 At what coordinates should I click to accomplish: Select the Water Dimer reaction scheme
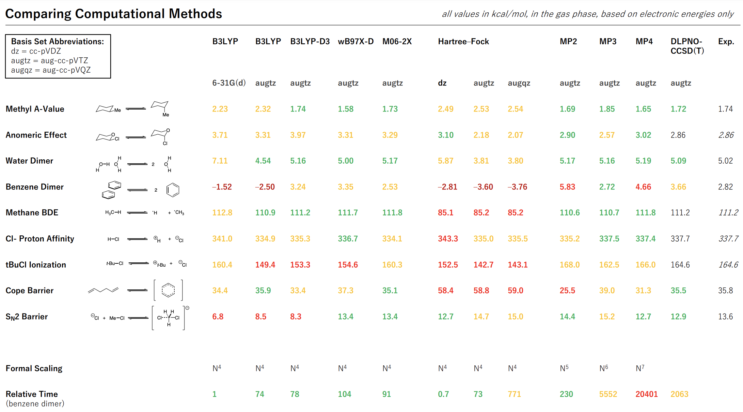(x=133, y=164)
